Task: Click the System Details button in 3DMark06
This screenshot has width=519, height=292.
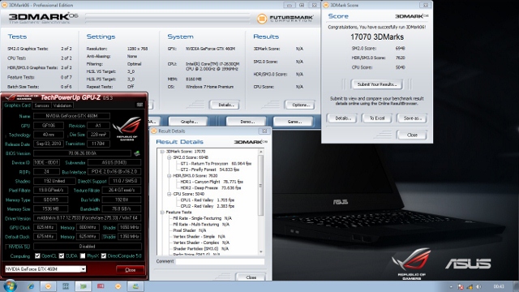Action: click(225, 105)
